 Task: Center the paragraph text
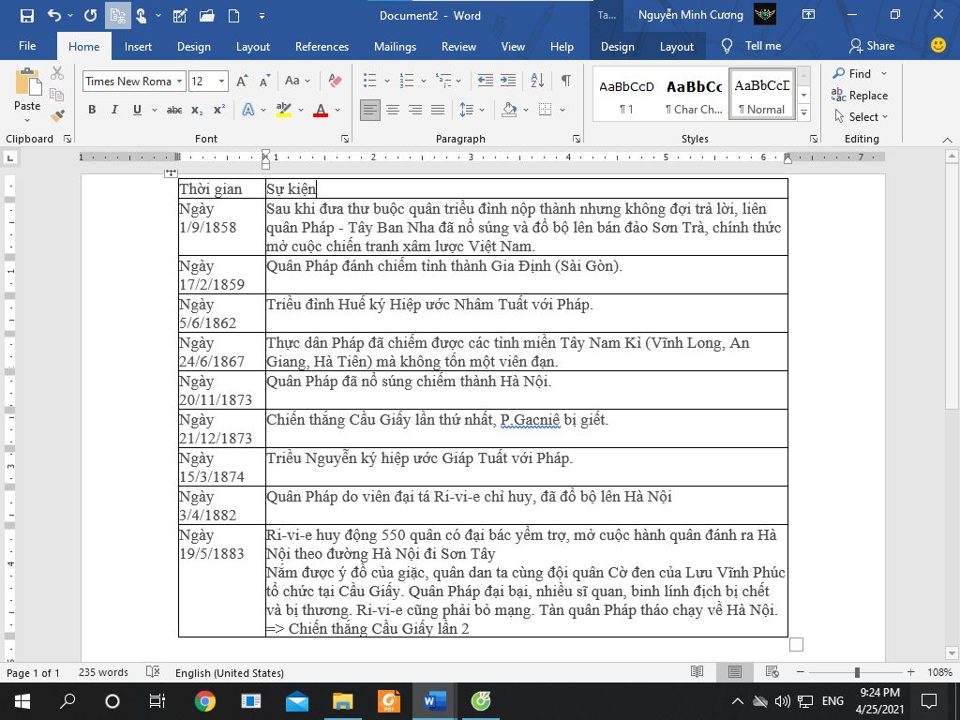(x=393, y=111)
